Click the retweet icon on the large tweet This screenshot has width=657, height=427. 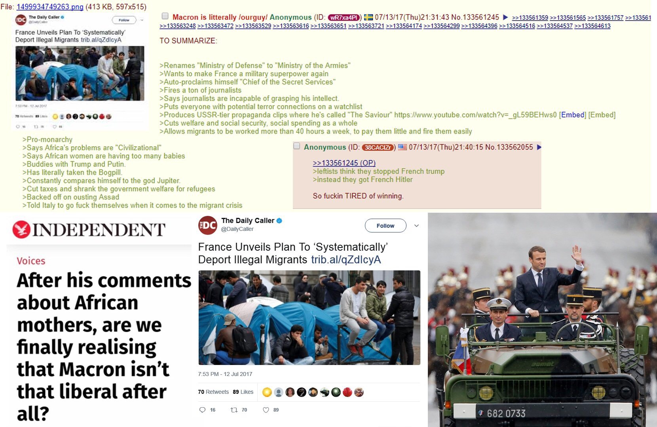(x=234, y=410)
